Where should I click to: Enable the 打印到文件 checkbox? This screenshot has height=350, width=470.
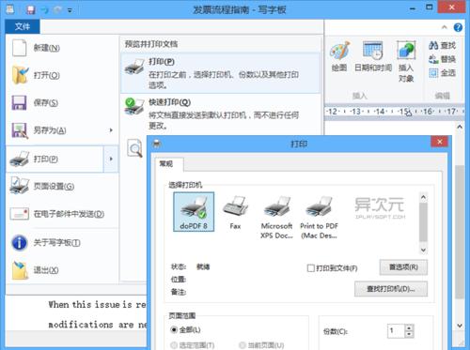point(311,268)
